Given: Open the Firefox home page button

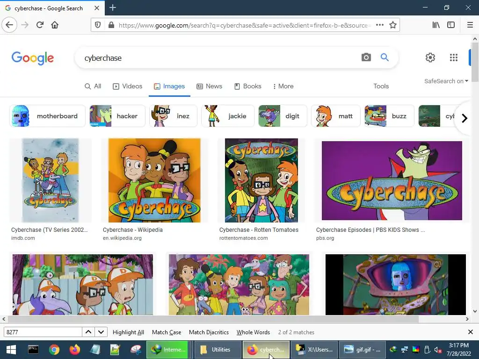Looking at the screenshot, I should 55,25.
